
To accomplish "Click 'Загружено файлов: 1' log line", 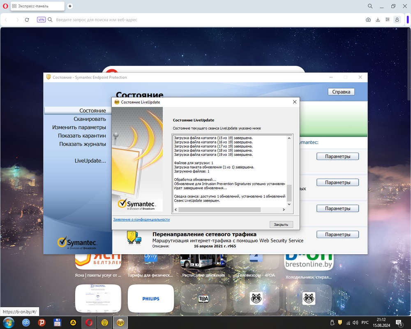I will tap(192, 171).
